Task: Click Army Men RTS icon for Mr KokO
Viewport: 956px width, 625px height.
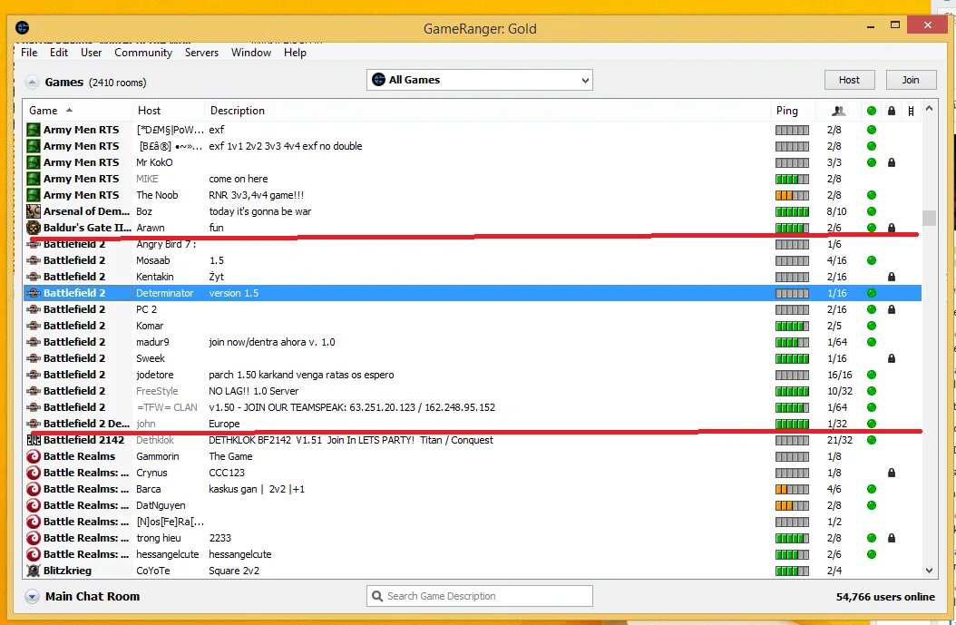Action: point(34,162)
